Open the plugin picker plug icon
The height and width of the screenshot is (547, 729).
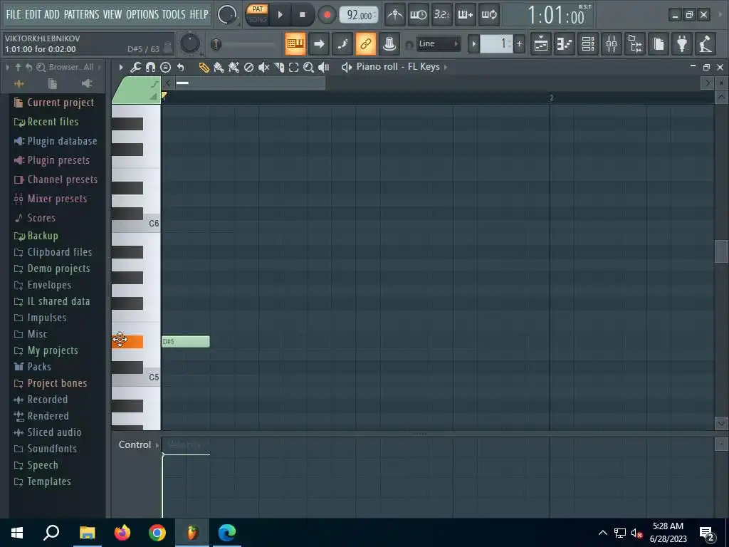pyautogui.click(x=682, y=43)
